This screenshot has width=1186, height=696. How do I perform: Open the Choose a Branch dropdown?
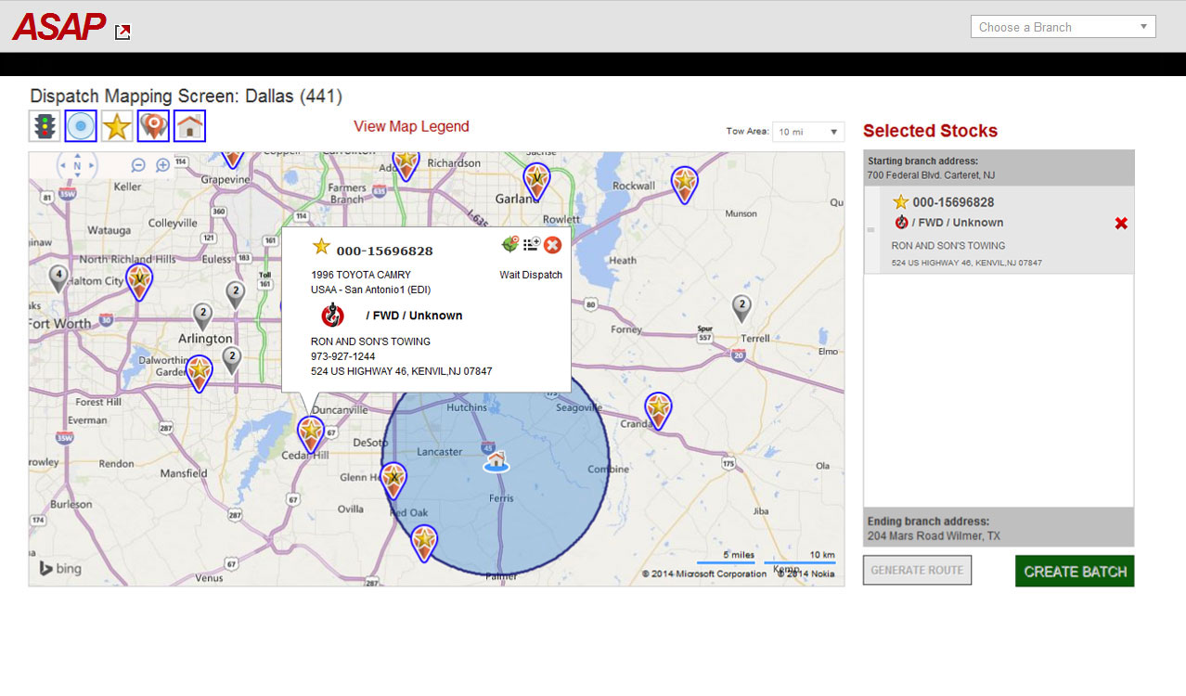point(1063,27)
